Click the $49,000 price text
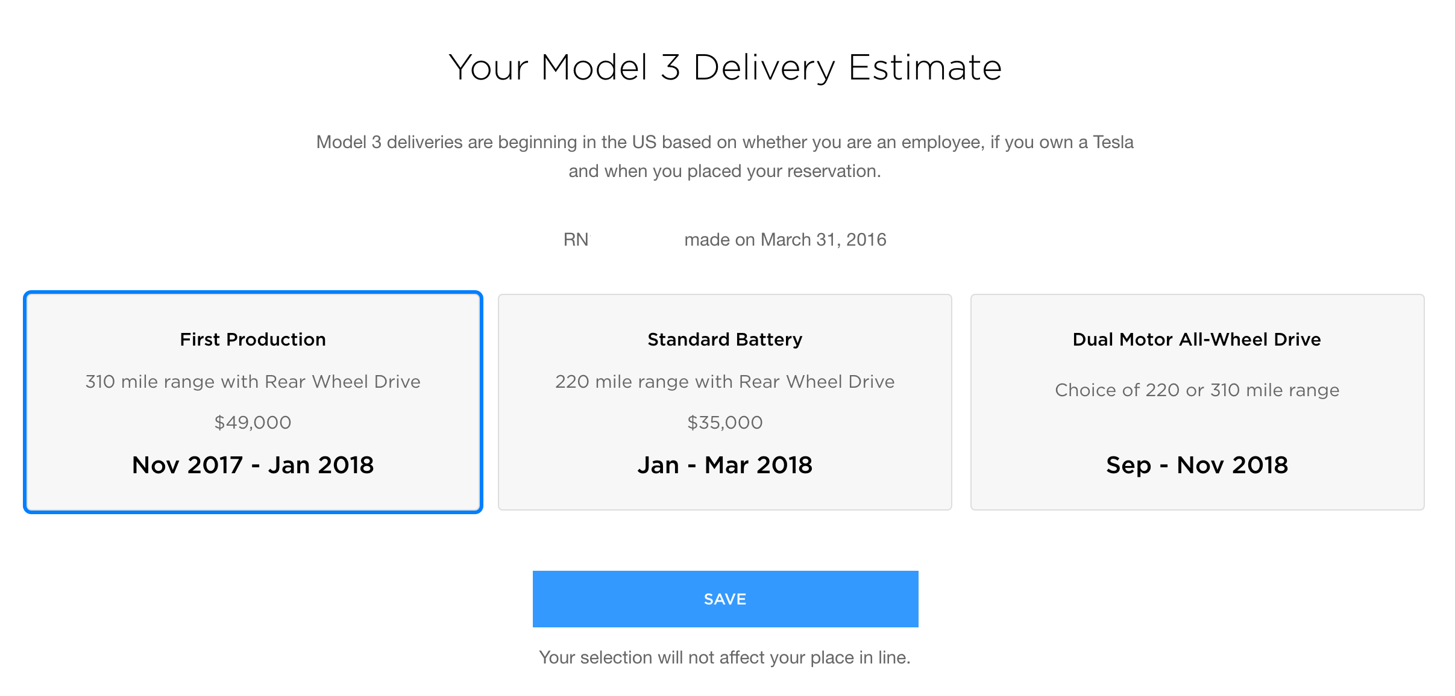Screen dimensions: 1455x696 point(253,423)
